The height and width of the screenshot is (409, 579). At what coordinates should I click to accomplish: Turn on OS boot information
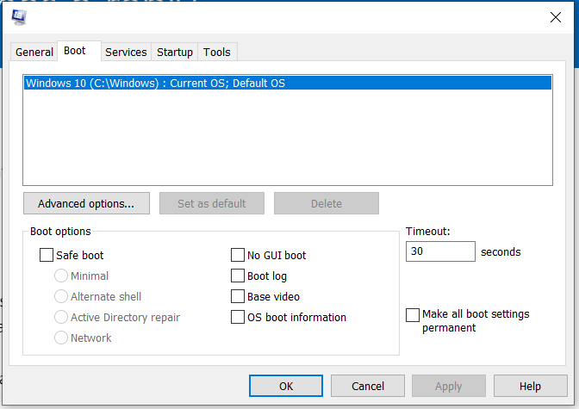pyautogui.click(x=238, y=317)
